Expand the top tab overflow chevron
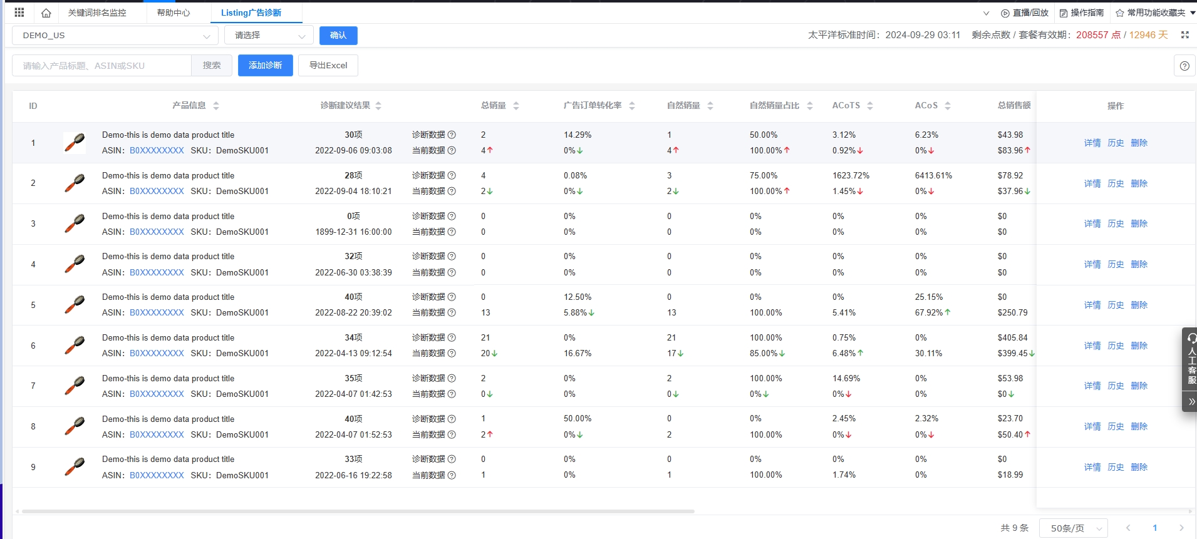 point(986,13)
